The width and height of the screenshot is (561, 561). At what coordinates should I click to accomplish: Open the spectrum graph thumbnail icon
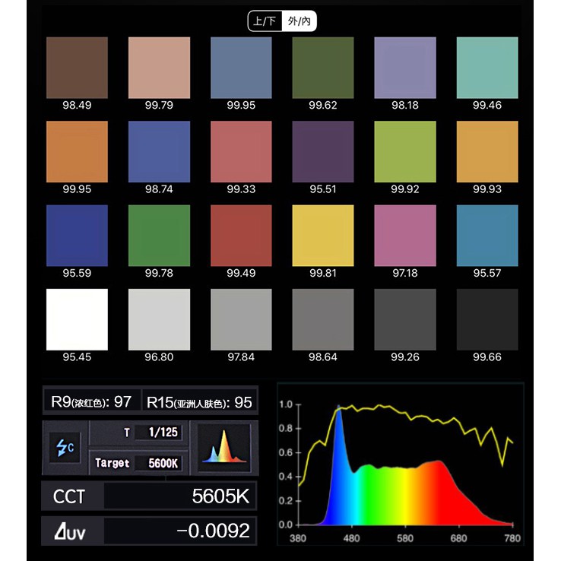[x=224, y=447]
